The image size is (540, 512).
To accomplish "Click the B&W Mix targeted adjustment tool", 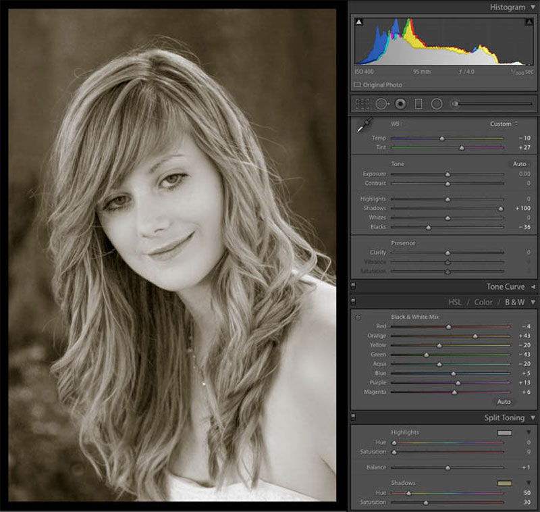I will pyautogui.click(x=358, y=317).
